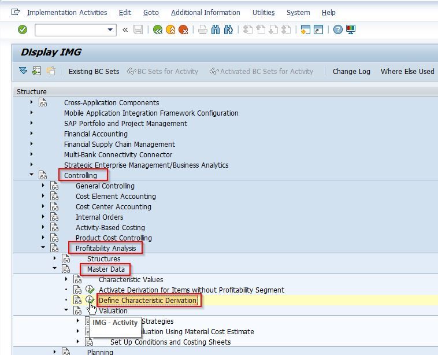Open the Implementation Activities menu
438x355 pixels.
67,13
